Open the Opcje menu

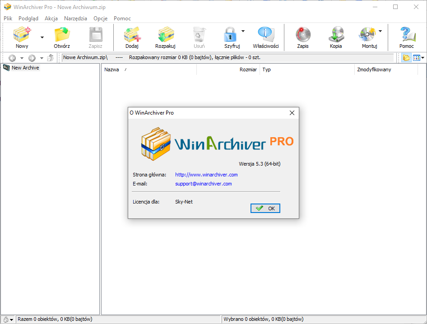click(101, 18)
